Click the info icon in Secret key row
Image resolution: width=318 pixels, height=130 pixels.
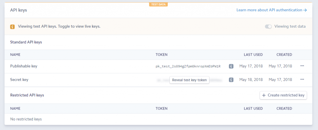(x=231, y=80)
